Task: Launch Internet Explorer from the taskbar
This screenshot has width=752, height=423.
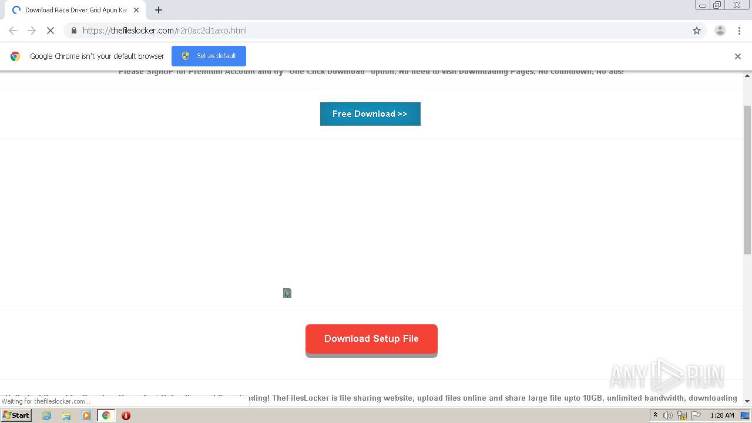Action: 47,415
